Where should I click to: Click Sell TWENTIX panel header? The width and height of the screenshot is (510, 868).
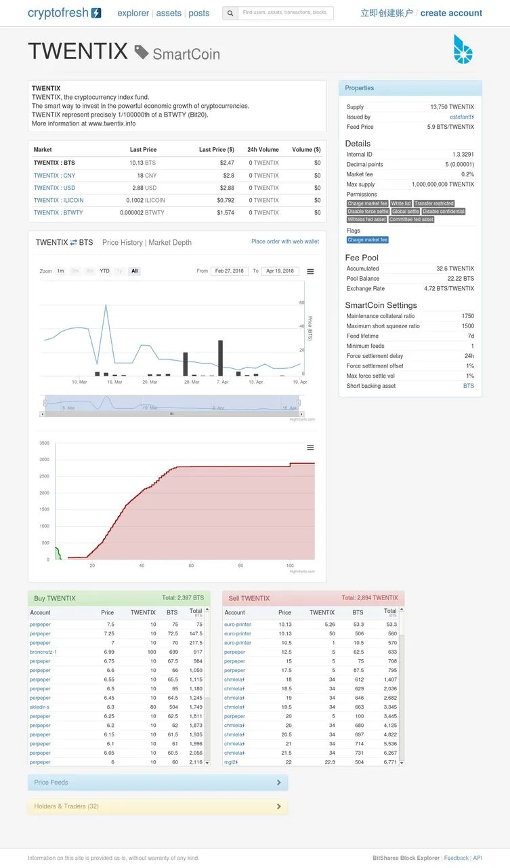313,598
